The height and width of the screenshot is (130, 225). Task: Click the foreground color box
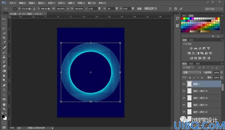point(3,116)
